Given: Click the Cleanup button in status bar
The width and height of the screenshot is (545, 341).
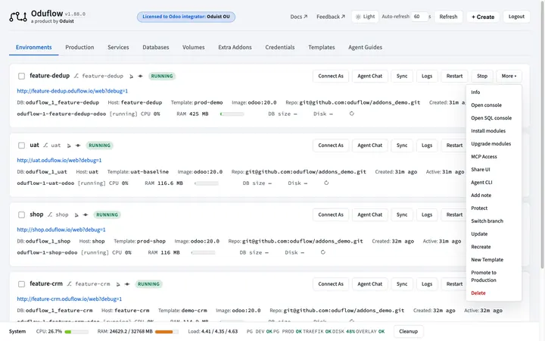Looking at the screenshot, I should 409,331.
